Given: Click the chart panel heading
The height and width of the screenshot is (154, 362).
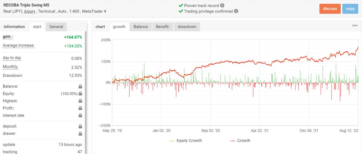Looking at the screenshot, I should [100, 27].
